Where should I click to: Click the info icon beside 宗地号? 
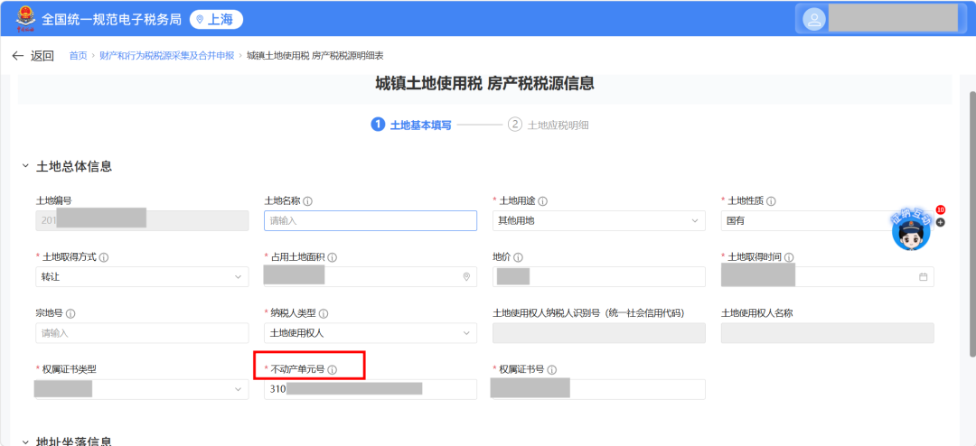point(70,313)
